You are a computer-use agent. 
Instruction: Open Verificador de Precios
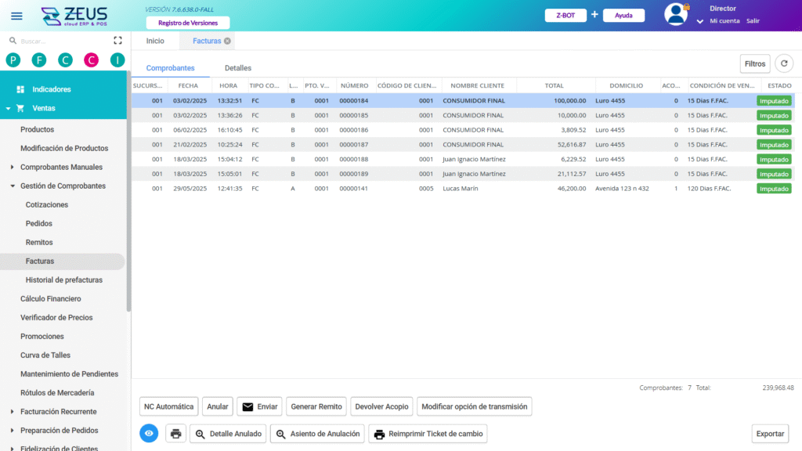tap(56, 318)
